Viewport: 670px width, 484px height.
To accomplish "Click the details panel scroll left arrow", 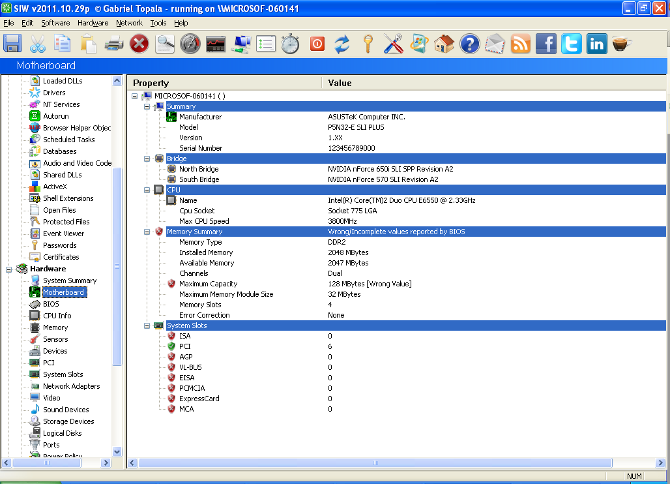I will coord(132,462).
